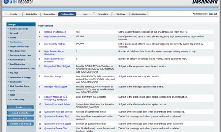Open High Severity Factor (Patterns) setting

[x=54, y=60]
